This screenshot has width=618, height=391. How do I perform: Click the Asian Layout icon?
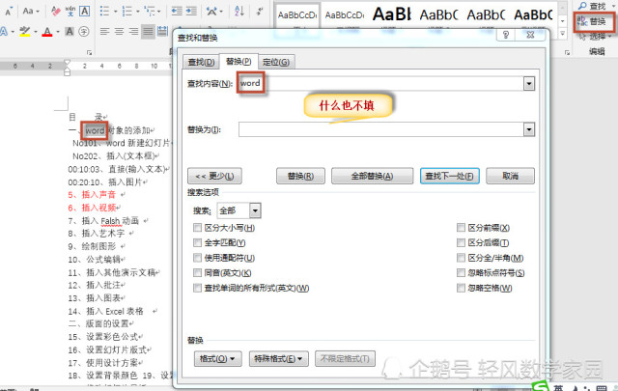pyautogui.click(x=211, y=11)
